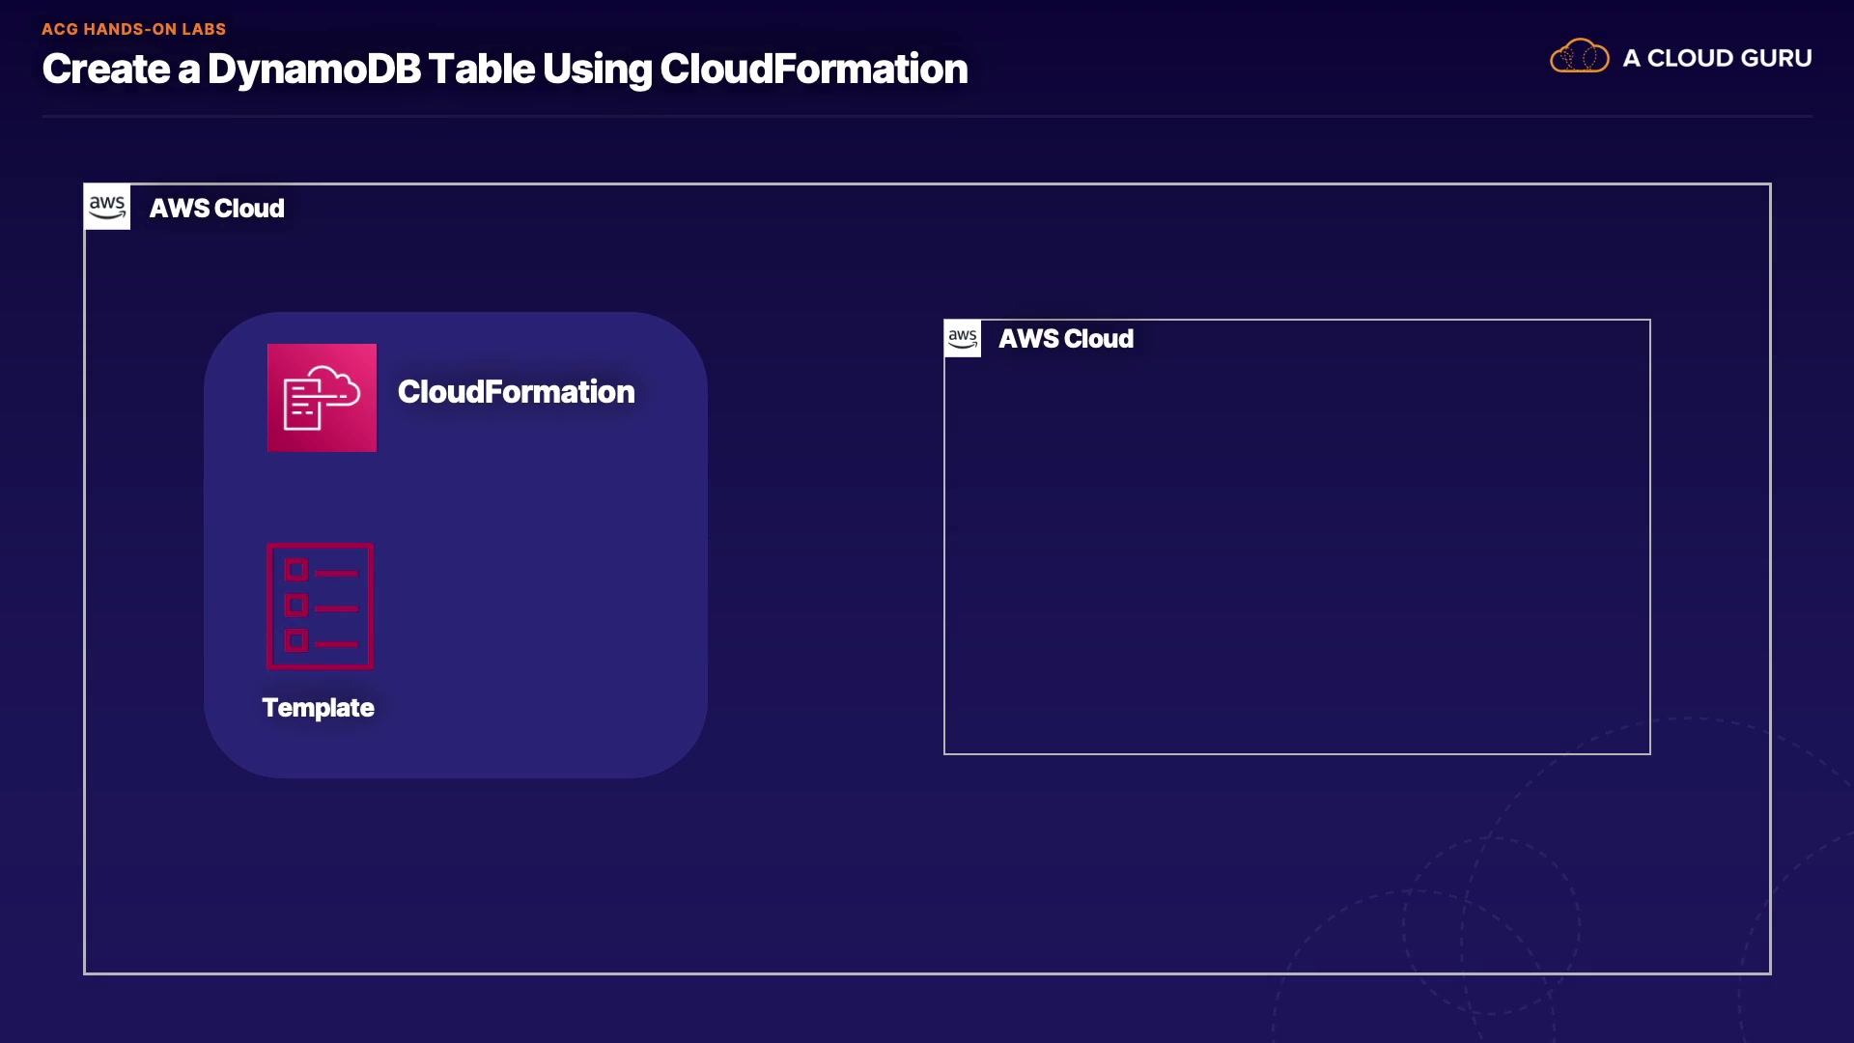Tick the first checkbox square inside the Template icon

pyautogui.click(x=296, y=570)
